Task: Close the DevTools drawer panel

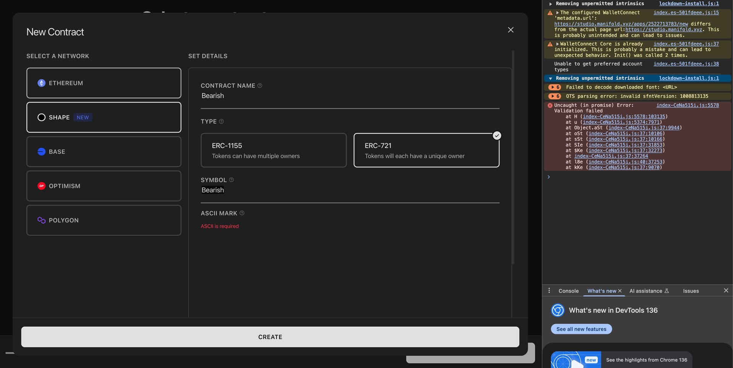Action: (726, 291)
